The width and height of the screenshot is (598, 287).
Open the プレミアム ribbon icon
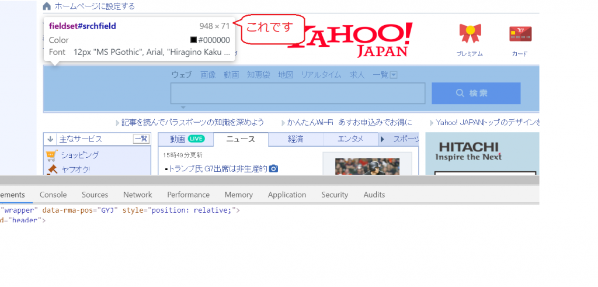tap(469, 35)
